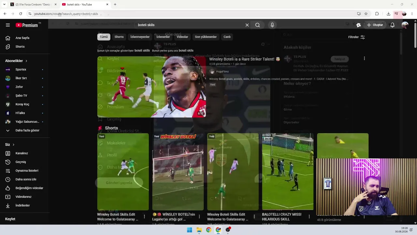Open the Chrome three-dot menu
417x235 pixels.
[x=412, y=14]
